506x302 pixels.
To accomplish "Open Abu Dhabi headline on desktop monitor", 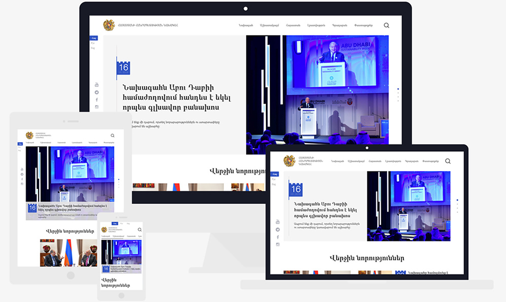I will tap(177, 97).
